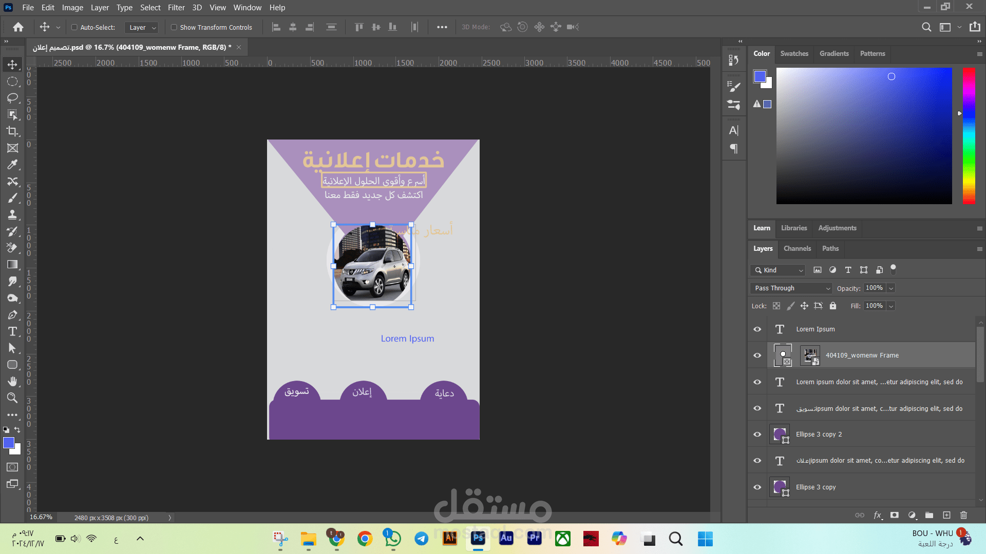Click the foreground color swatch in toolbar
The width and height of the screenshot is (986, 554).
(9, 443)
